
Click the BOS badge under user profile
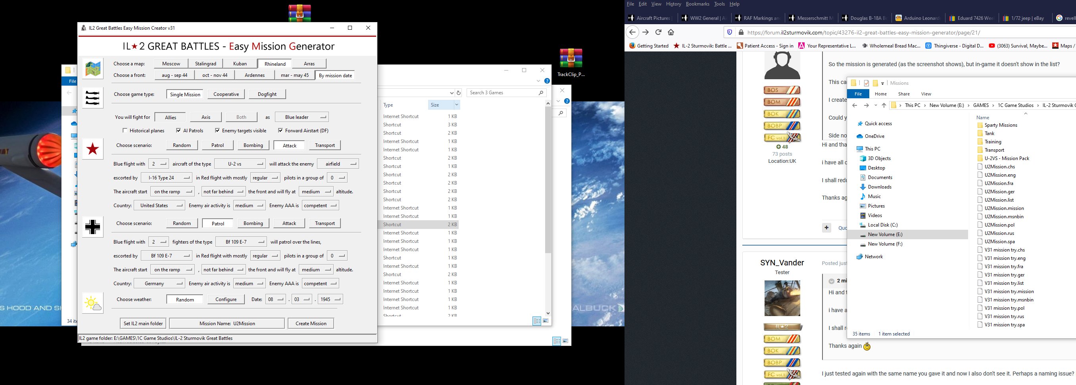(782, 90)
